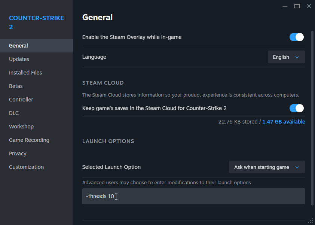View the DLC section
Viewport: 315px width, 225px height.
14,113
